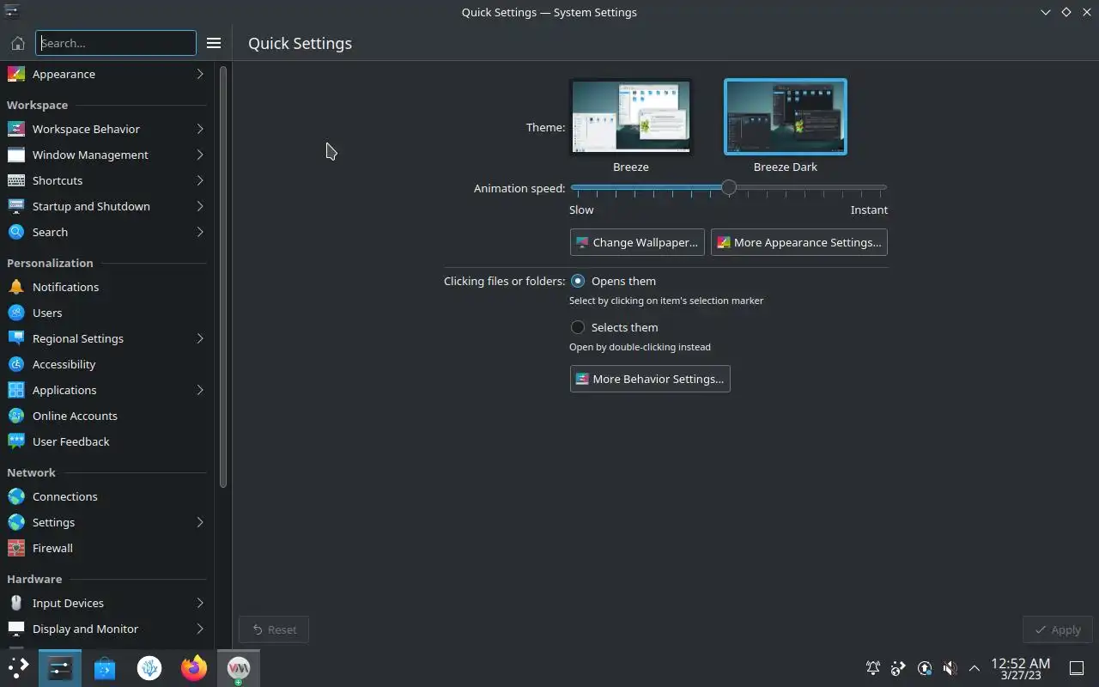Expand the sidebar Search category arrow
1099x687 pixels.
pyautogui.click(x=200, y=232)
